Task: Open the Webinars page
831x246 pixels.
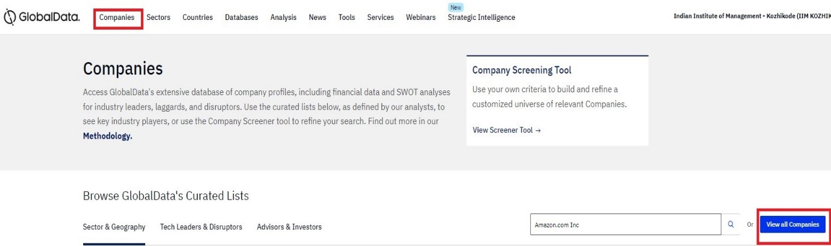Action: 421,17
